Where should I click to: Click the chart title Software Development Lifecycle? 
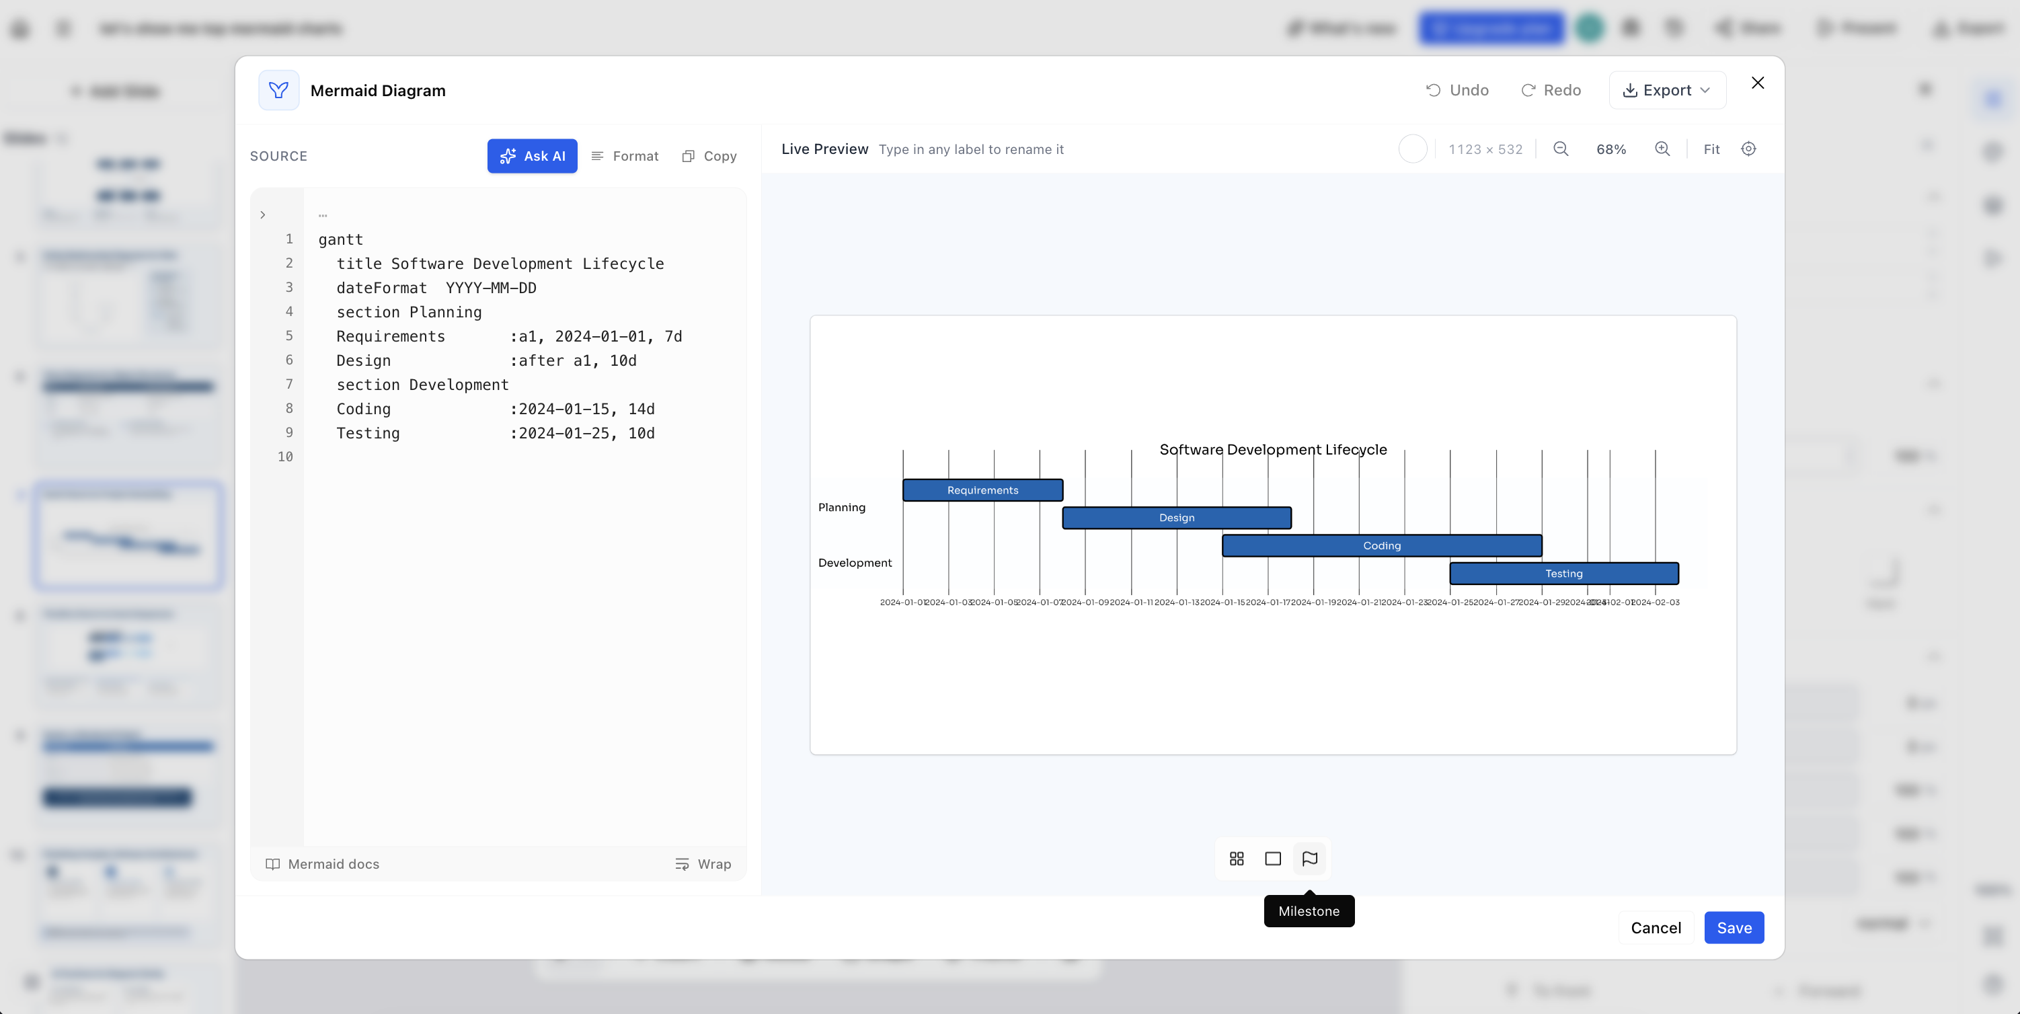(1274, 449)
